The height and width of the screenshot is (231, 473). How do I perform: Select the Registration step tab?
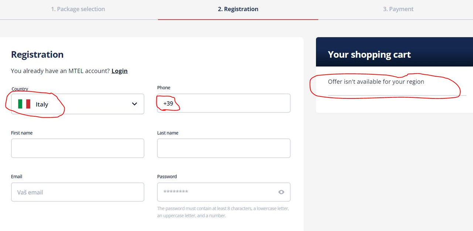pos(238,9)
